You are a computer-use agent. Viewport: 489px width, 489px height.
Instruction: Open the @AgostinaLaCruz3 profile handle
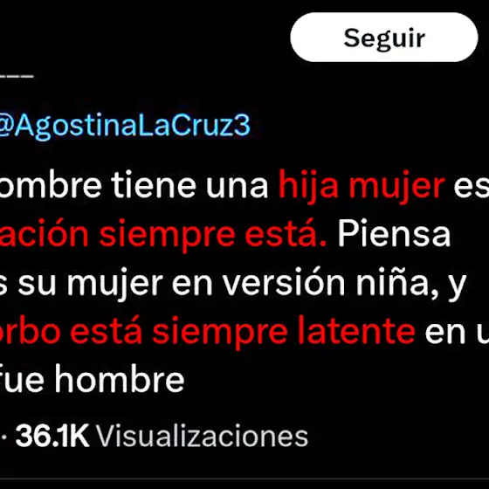pos(125,126)
